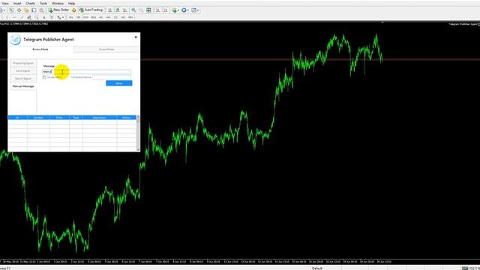480x270 pixels.
Task: Zoom in on the chart
Action: click(x=133, y=10)
